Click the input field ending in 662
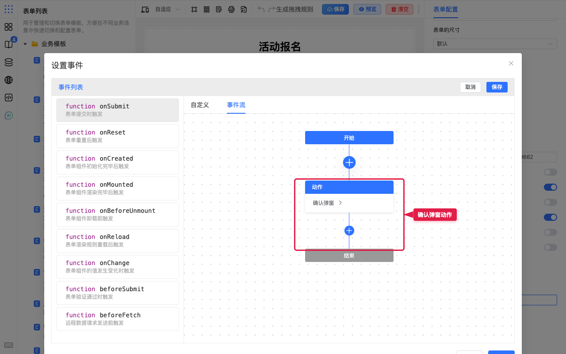 point(539,157)
